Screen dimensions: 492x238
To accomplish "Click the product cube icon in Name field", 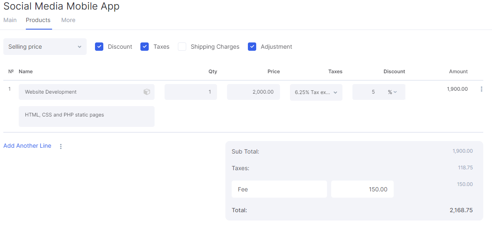I will (x=147, y=92).
